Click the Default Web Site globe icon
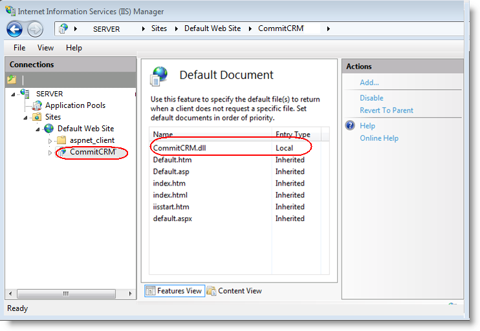 49,129
